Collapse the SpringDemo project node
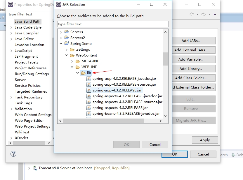Image resolution: width=243 pixels, height=180 pixels. point(61,44)
